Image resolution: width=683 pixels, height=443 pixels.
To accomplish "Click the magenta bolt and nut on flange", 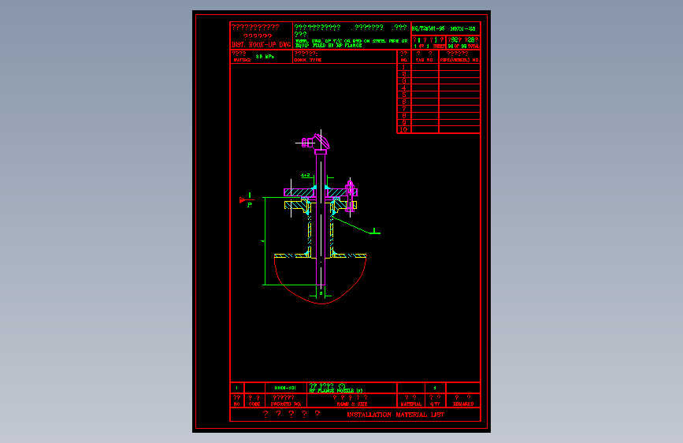I will (351, 196).
